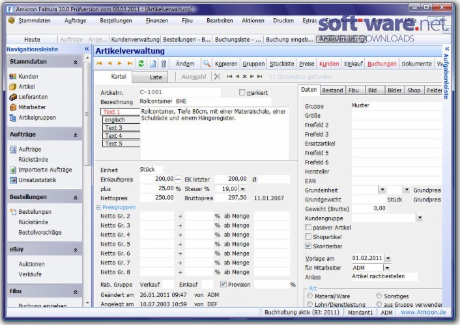460x325 pixels.
Task: Open Importierte Aufträge in sidebar
Action: pyautogui.click(x=45, y=170)
